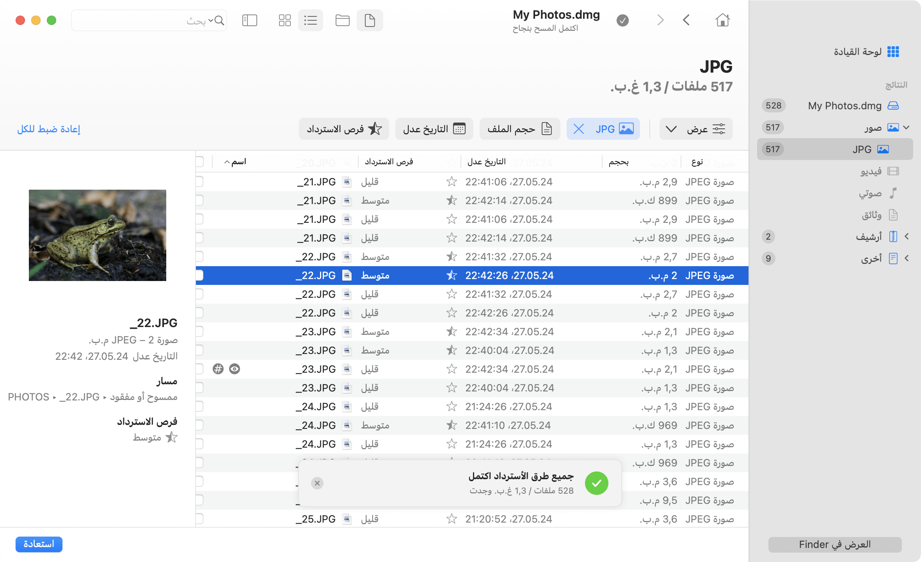Select صوتي audio category

pos(835,193)
